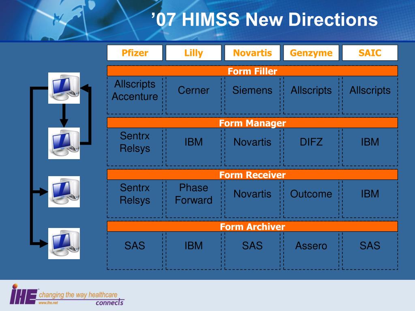Click the word "connects" in the footer
This screenshot has height=311, width=415.
pyautogui.click(x=109, y=302)
